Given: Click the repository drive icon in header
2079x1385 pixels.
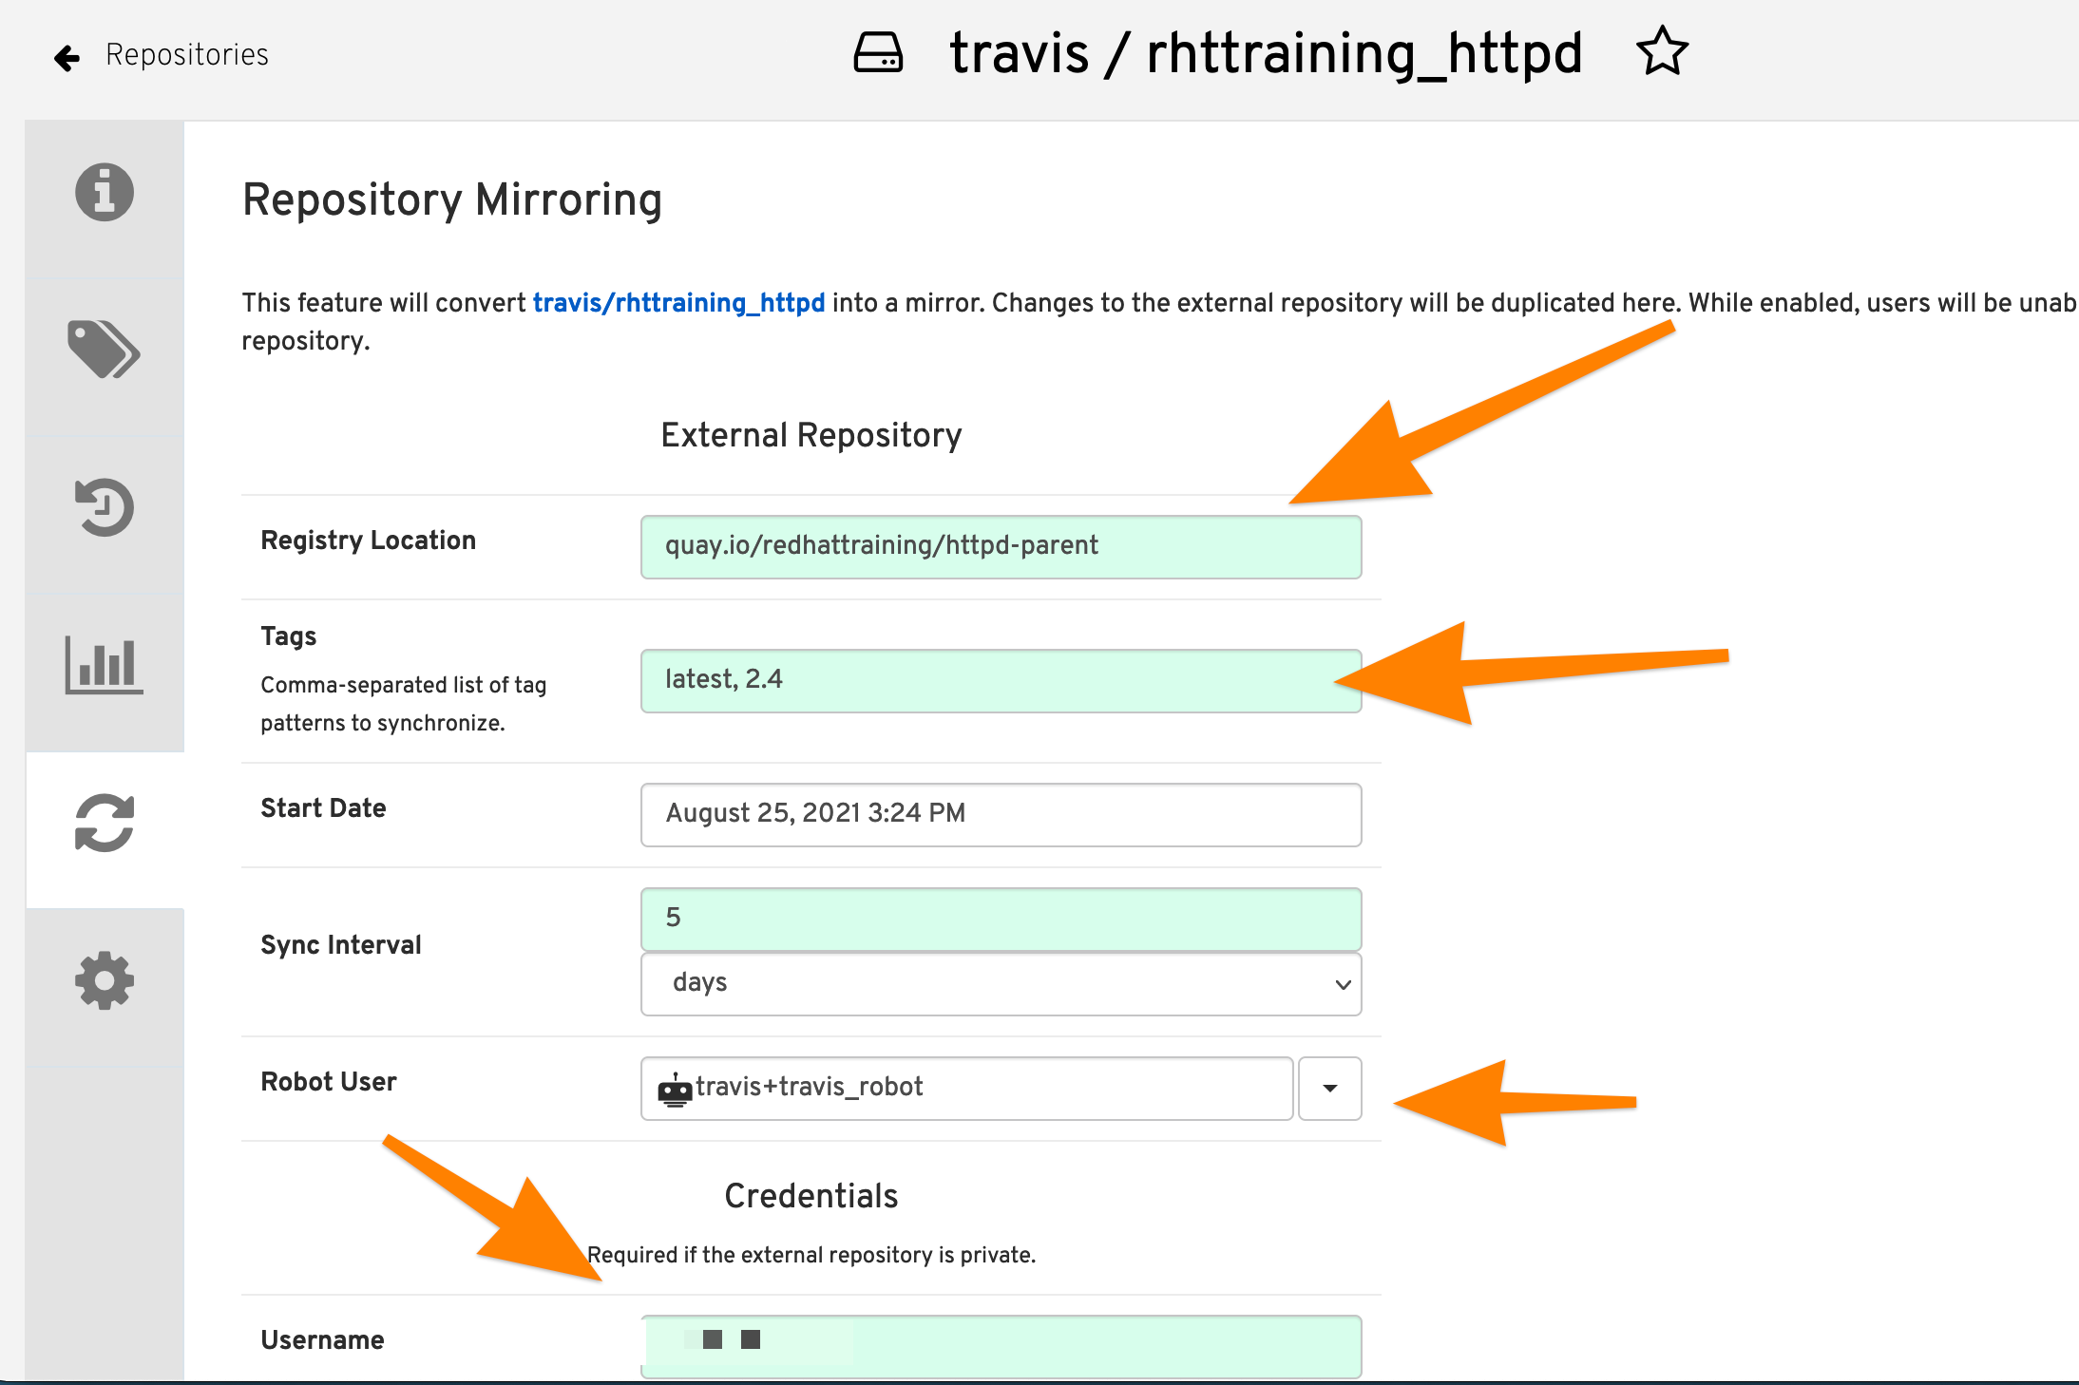Looking at the screenshot, I should 878,52.
